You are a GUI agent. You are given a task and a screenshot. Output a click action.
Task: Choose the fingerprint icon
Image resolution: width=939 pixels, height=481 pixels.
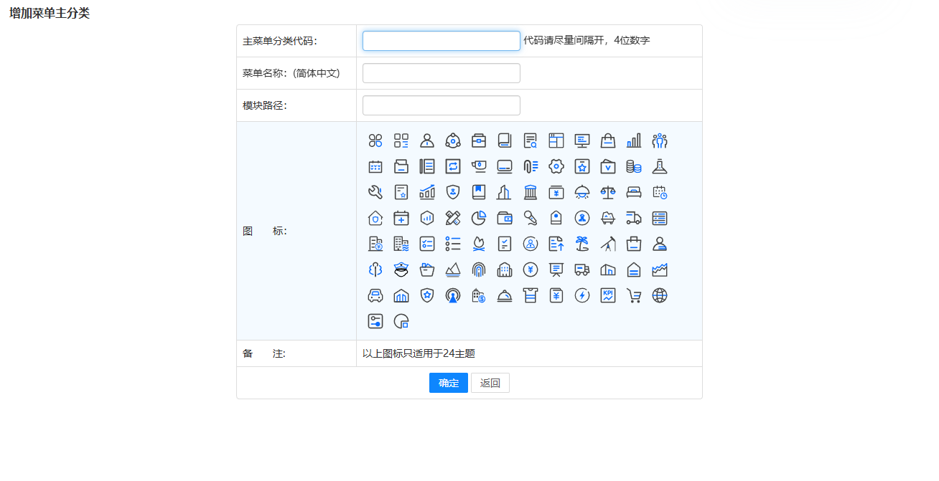coord(479,270)
